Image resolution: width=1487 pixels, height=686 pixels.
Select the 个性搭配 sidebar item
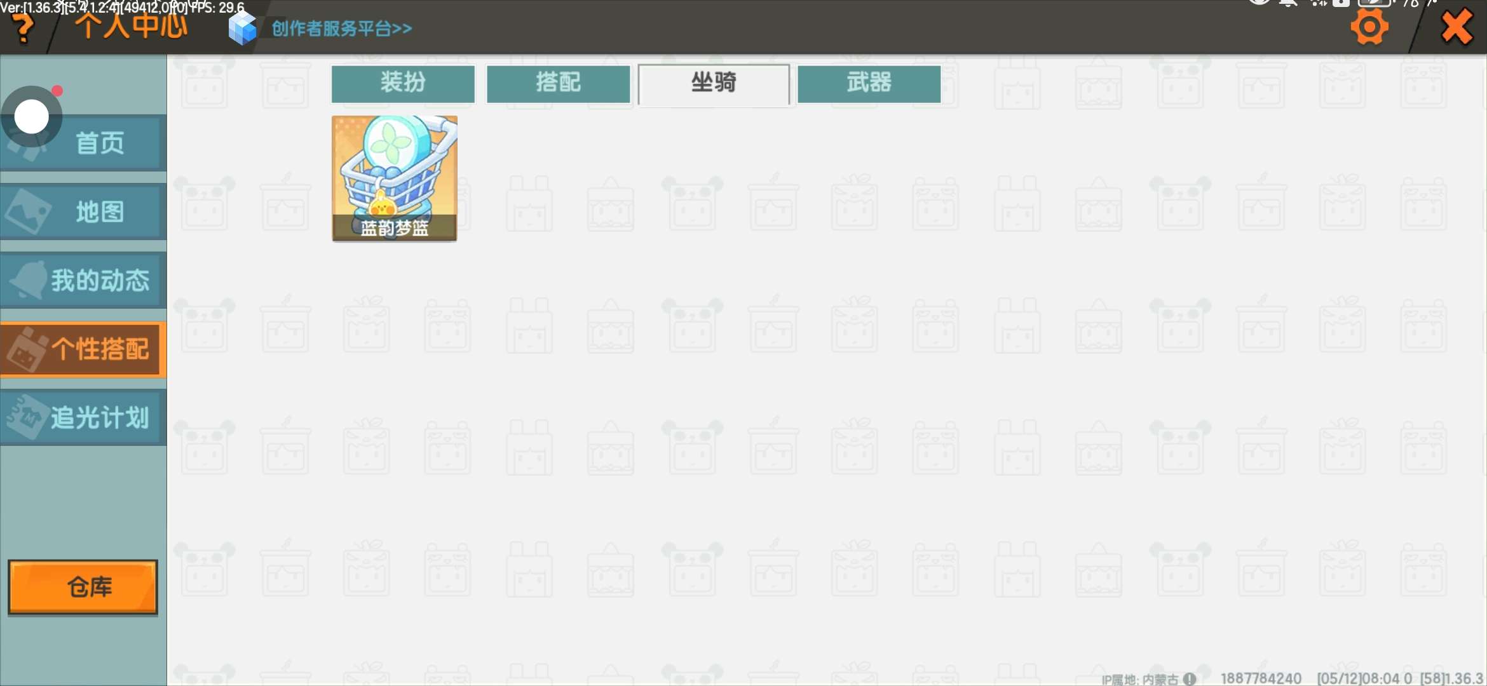[x=83, y=349]
